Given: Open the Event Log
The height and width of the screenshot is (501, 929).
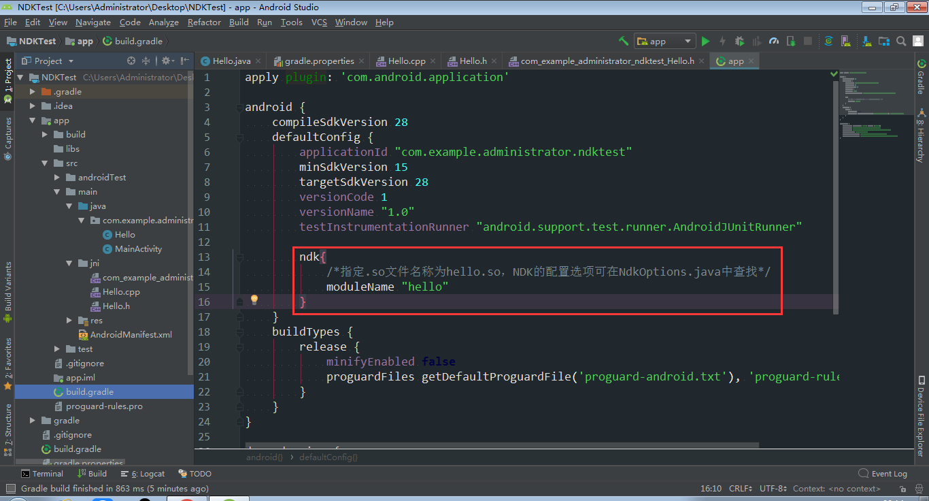Looking at the screenshot, I should point(883,474).
